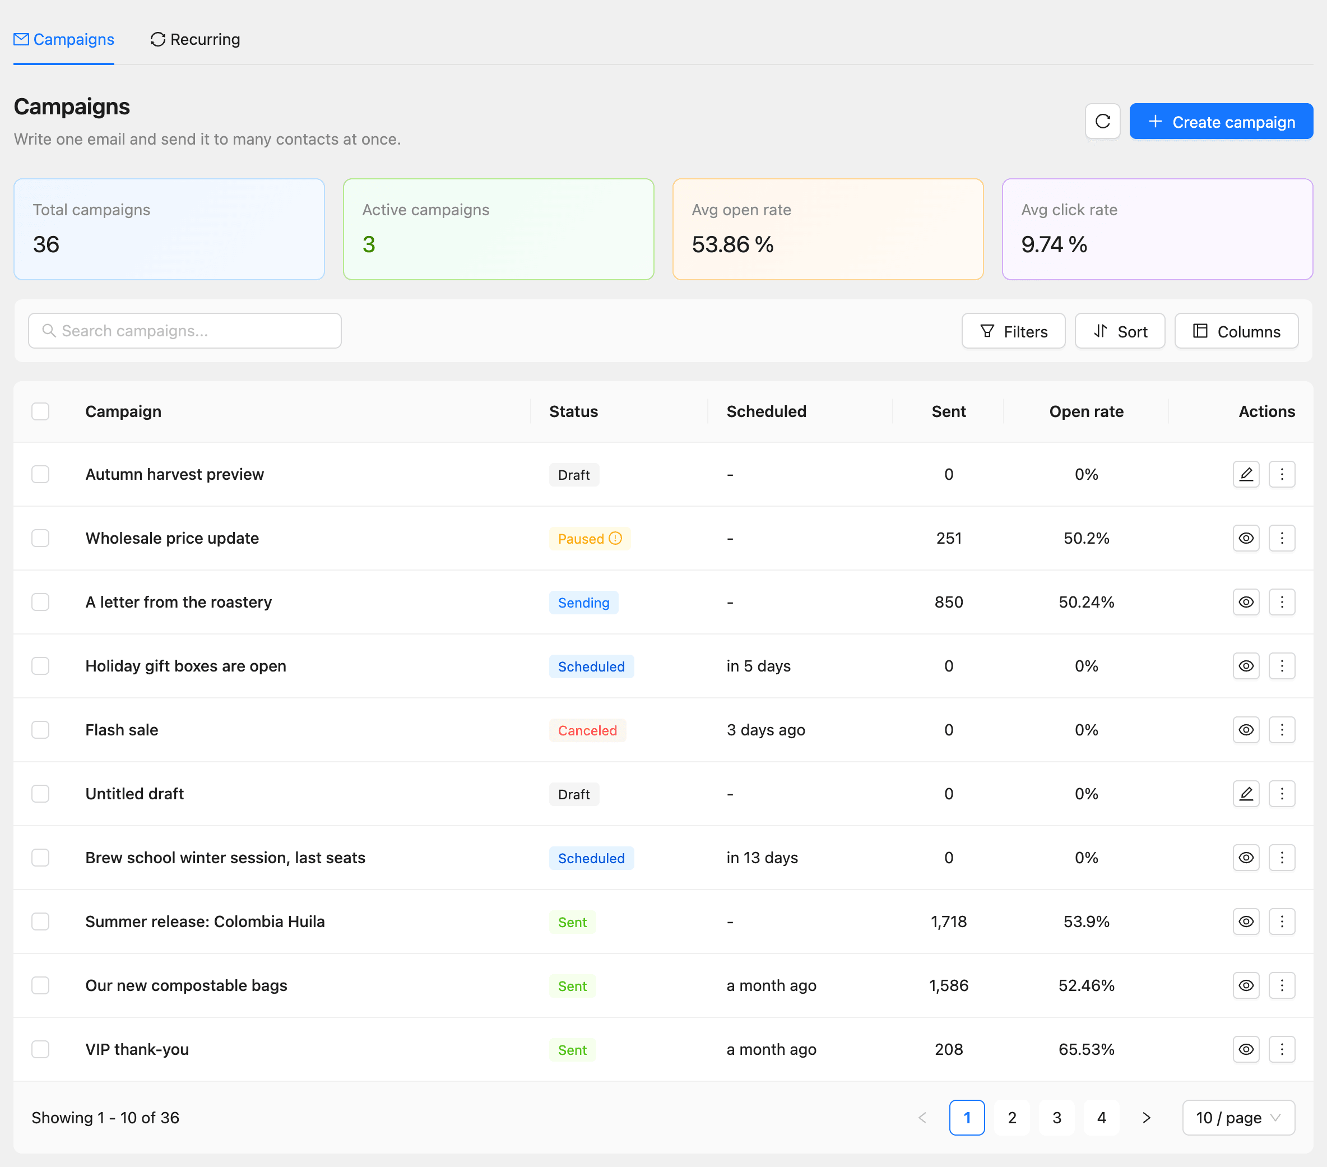Viewport: 1327px width, 1167px height.
Task: Open more actions for Autumn harvest preview
Action: point(1282,475)
